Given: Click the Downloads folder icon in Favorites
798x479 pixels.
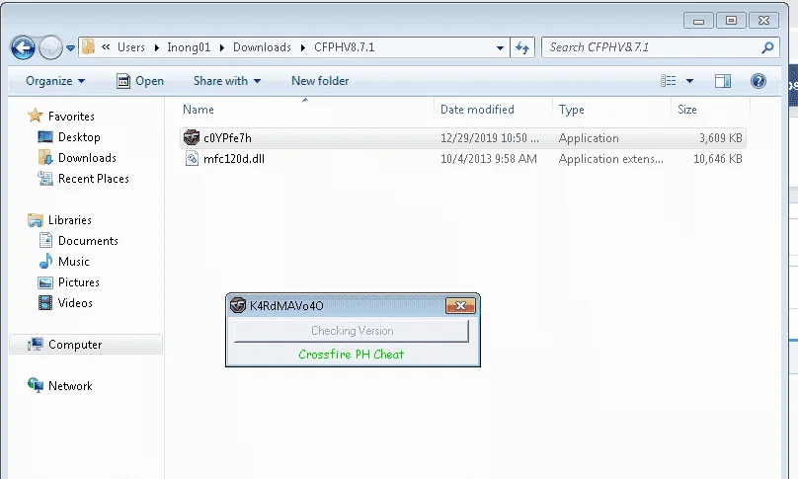Looking at the screenshot, I should point(45,157).
